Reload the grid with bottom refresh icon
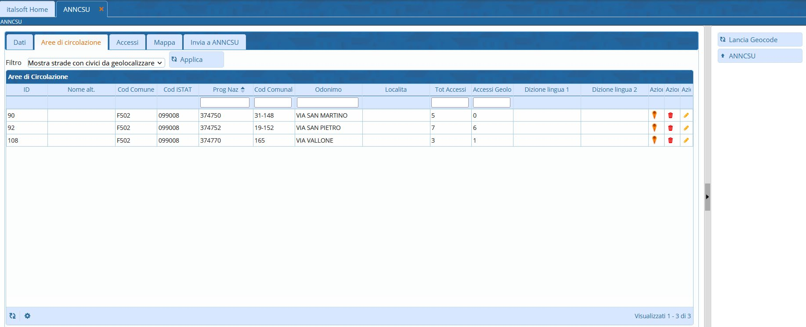Image resolution: width=806 pixels, height=327 pixels. (12, 316)
